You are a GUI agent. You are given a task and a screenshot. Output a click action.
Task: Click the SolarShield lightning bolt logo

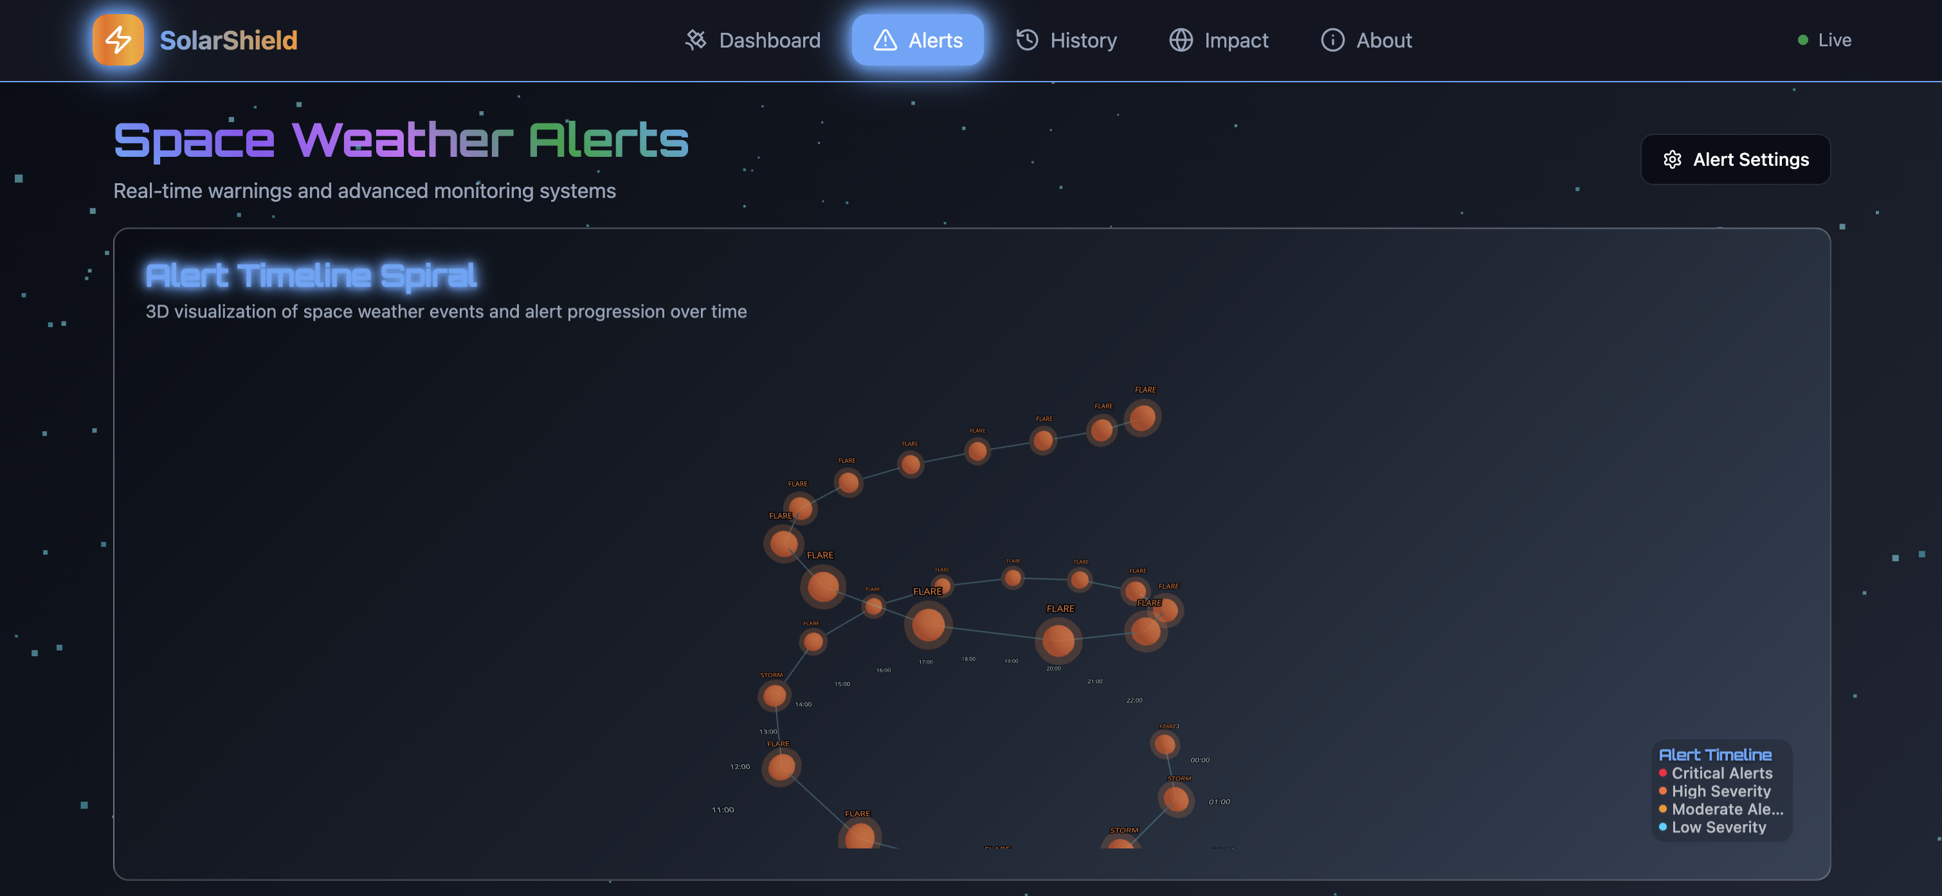[118, 40]
